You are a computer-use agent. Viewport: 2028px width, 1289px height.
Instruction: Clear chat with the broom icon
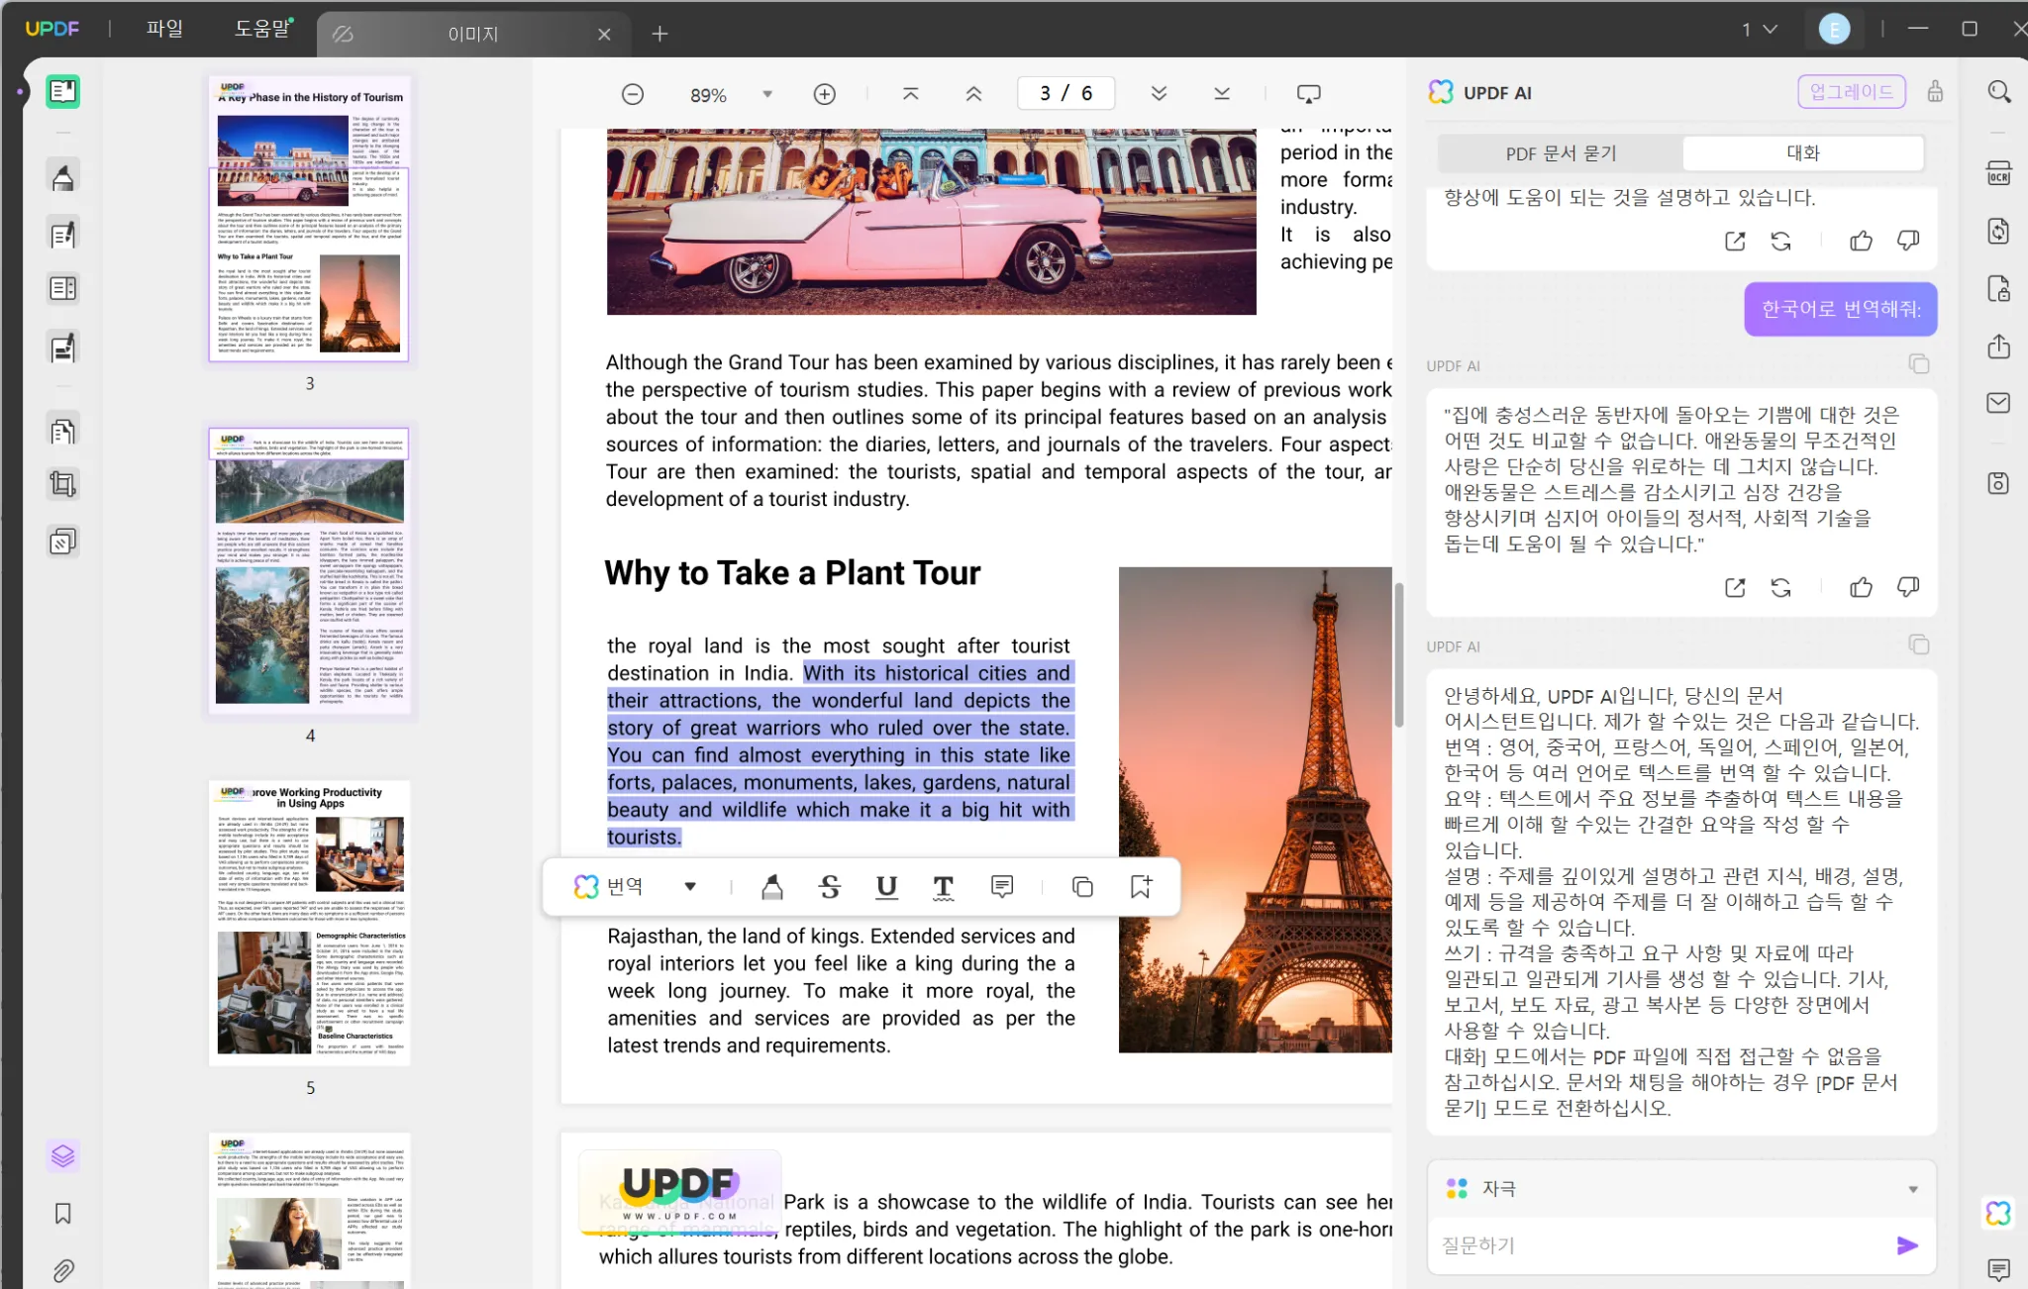click(x=1935, y=92)
